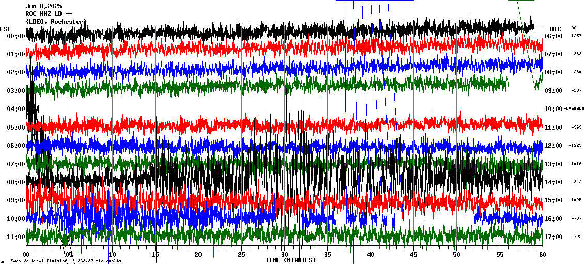Click the UTC timezone column header
584x268 pixels.
pos(555,29)
